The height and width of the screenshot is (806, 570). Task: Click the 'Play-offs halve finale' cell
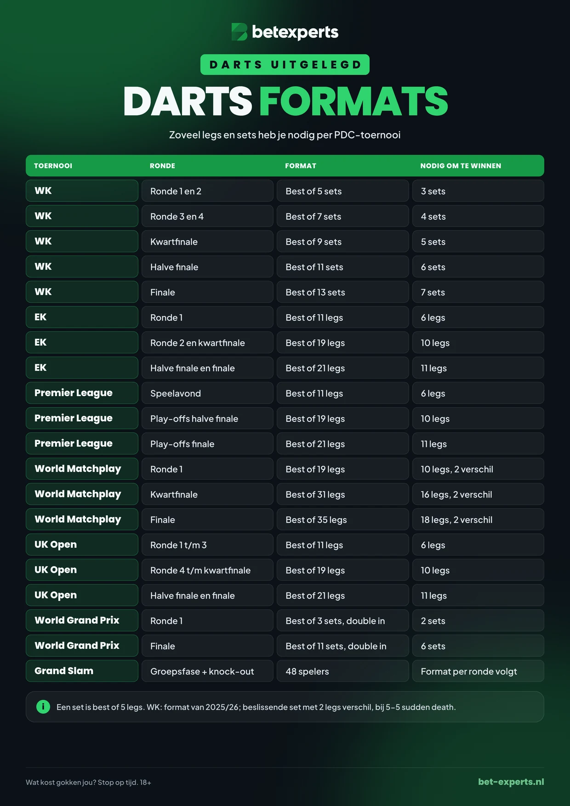pyautogui.click(x=207, y=418)
